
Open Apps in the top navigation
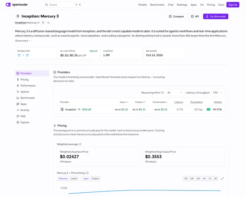pyautogui.click(x=194, y=5)
